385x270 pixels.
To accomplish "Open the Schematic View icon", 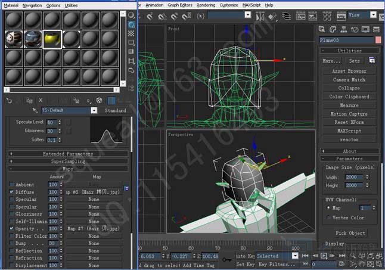I will (312, 17).
